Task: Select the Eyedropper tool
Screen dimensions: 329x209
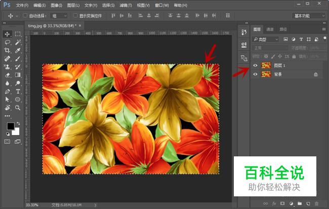Action: pyautogui.click(x=18, y=51)
